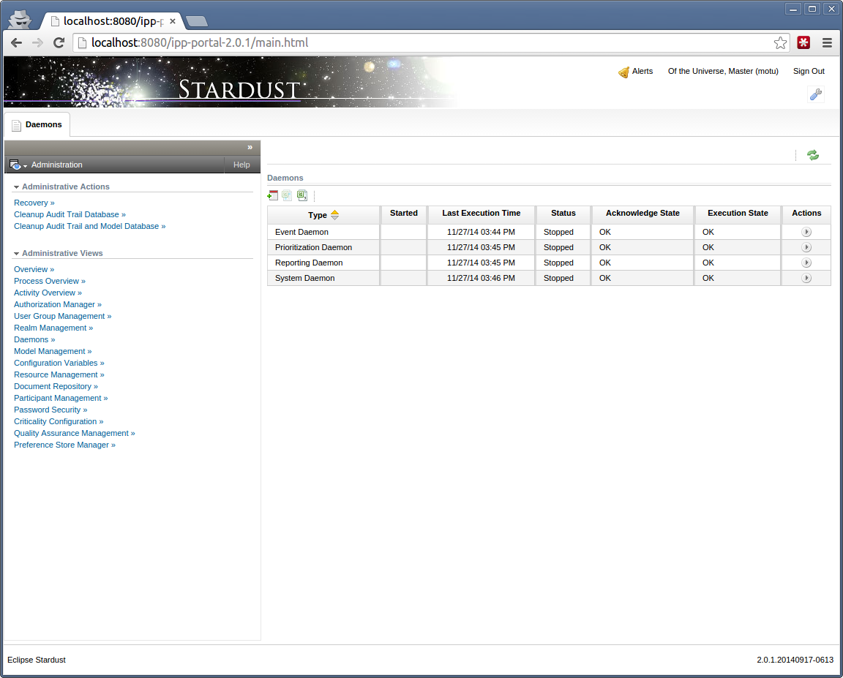Open Password Security
The width and height of the screenshot is (843, 678).
[50, 410]
